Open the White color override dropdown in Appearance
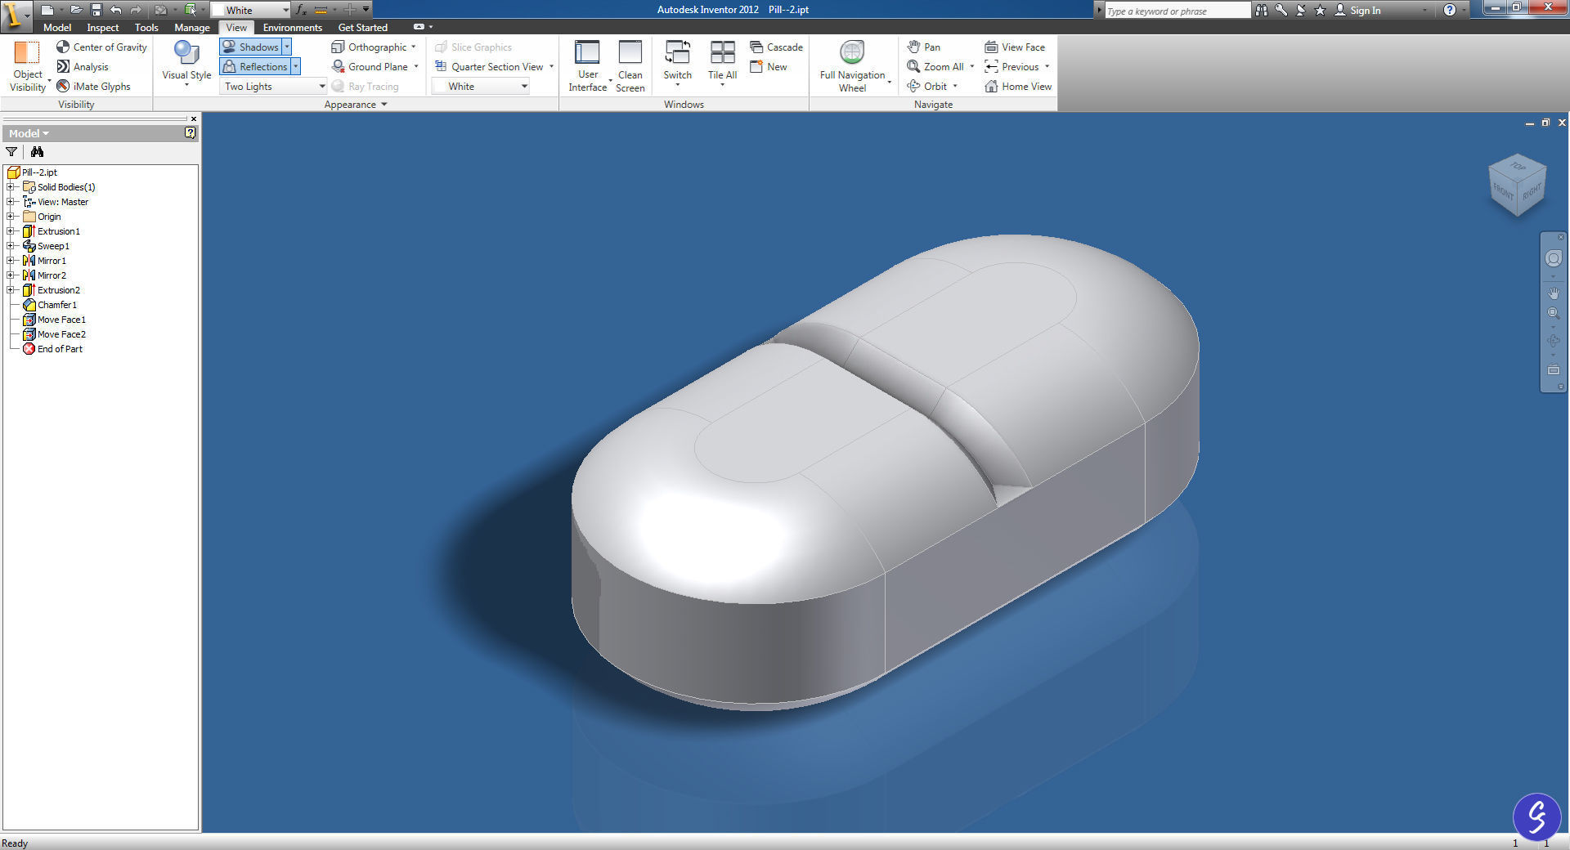This screenshot has height=850, width=1570. pos(481,87)
